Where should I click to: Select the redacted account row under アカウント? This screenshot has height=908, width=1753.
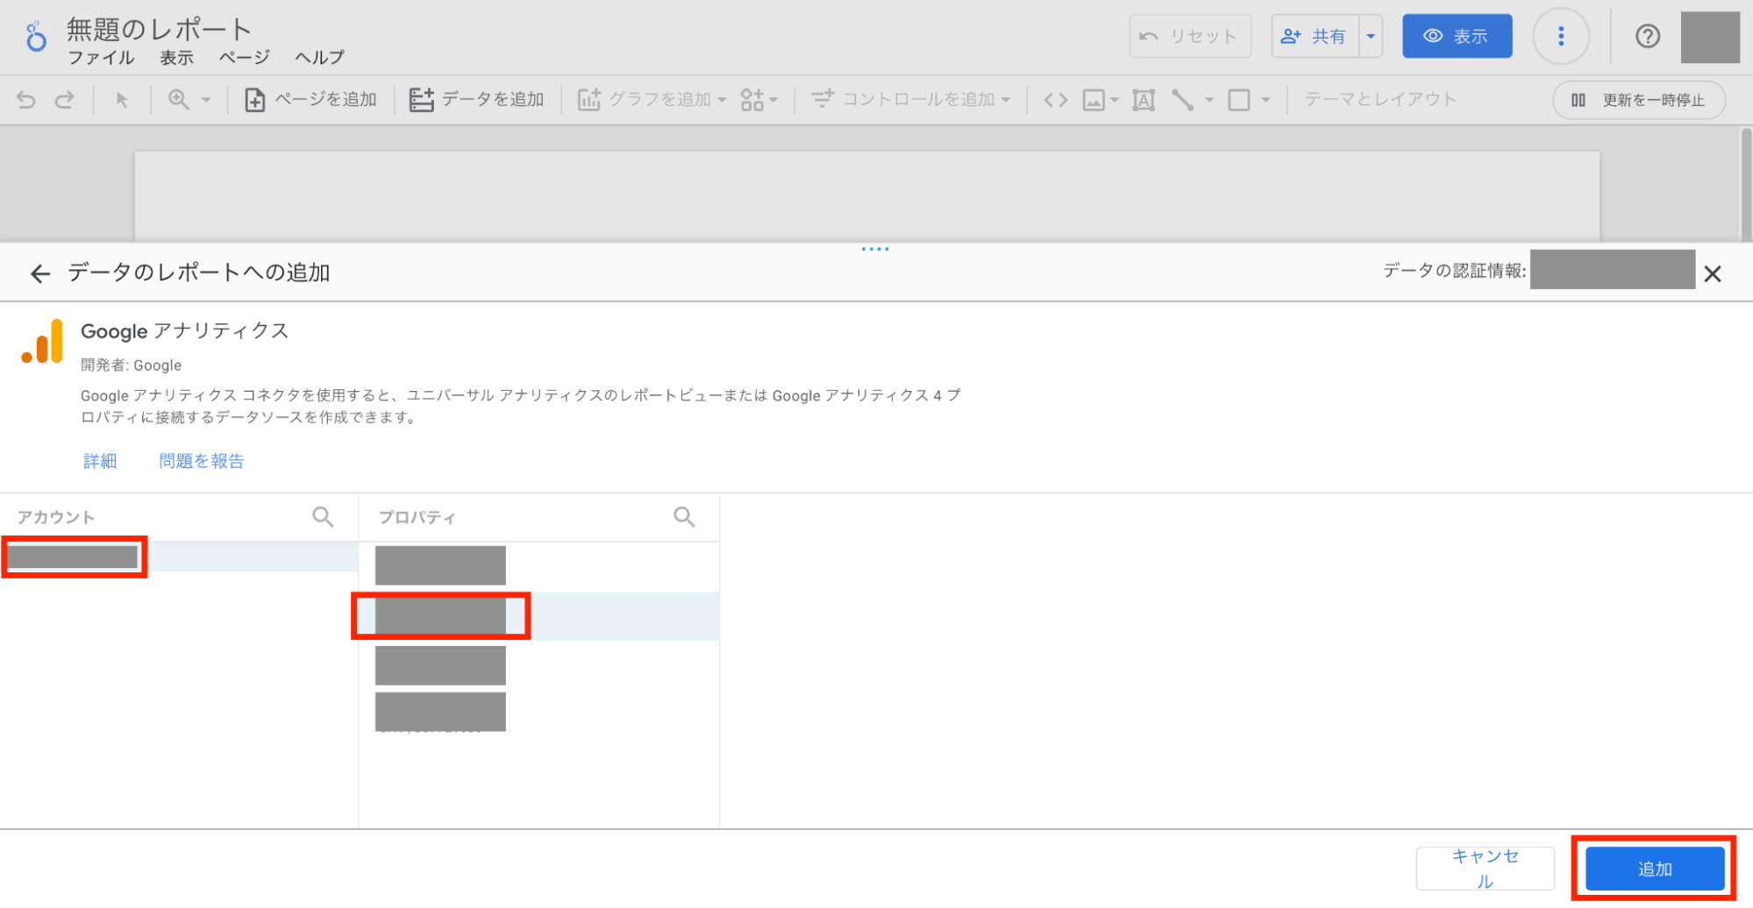coord(179,557)
